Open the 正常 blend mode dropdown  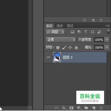pyautogui.click(x=60, y=40)
